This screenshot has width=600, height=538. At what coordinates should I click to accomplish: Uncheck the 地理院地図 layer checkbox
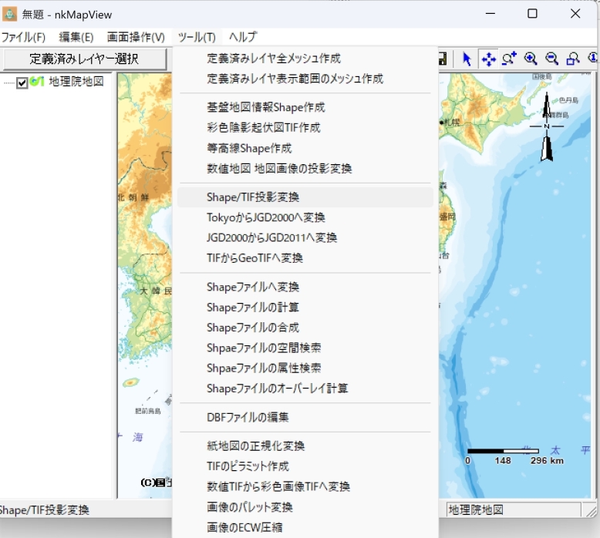click(22, 82)
